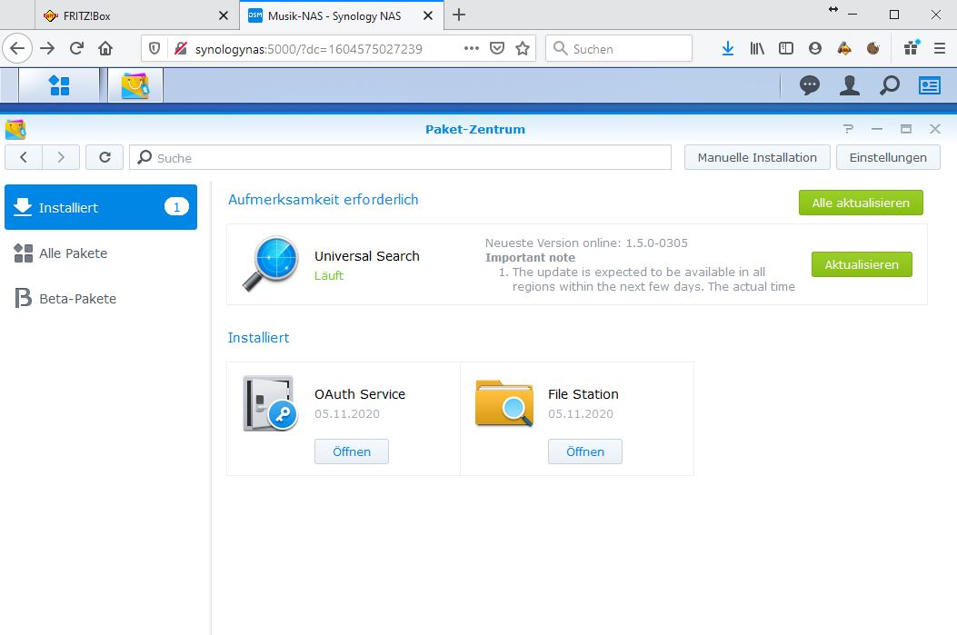Screen dimensions: 957x635
Task: Click the cookie extension icon
Action: [x=873, y=49]
